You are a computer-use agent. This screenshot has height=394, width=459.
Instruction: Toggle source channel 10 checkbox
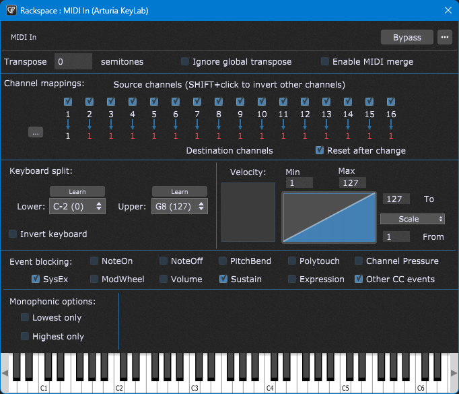[262, 101]
